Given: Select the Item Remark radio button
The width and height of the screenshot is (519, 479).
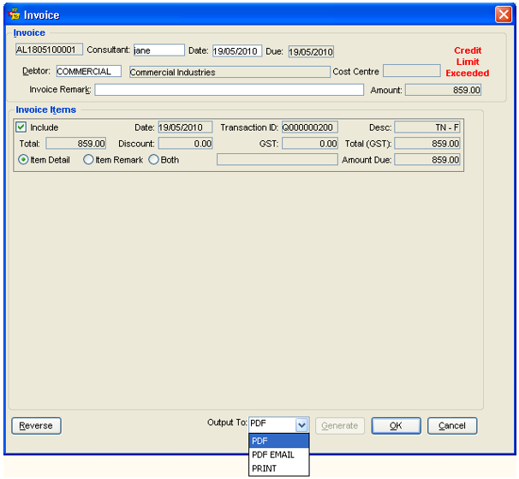Looking at the screenshot, I should tap(88, 160).
